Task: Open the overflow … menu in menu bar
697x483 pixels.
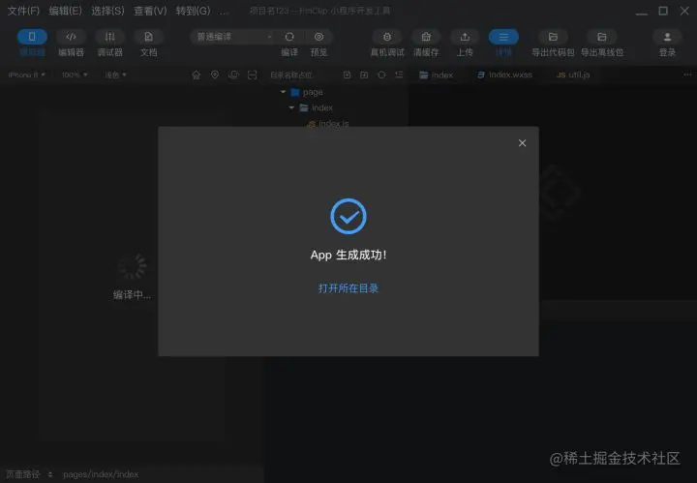Action: tap(224, 11)
